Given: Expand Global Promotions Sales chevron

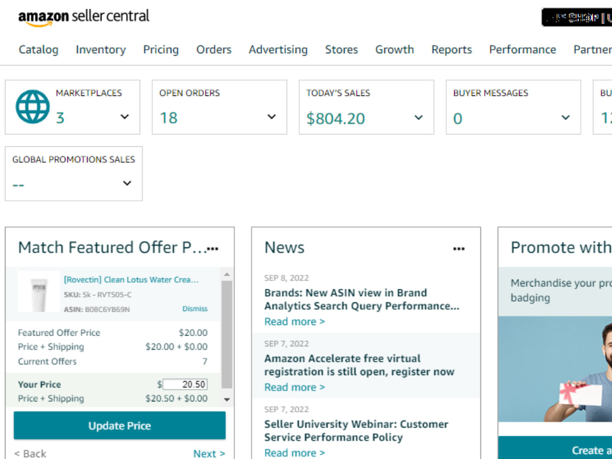Looking at the screenshot, I should coord(127,183).
